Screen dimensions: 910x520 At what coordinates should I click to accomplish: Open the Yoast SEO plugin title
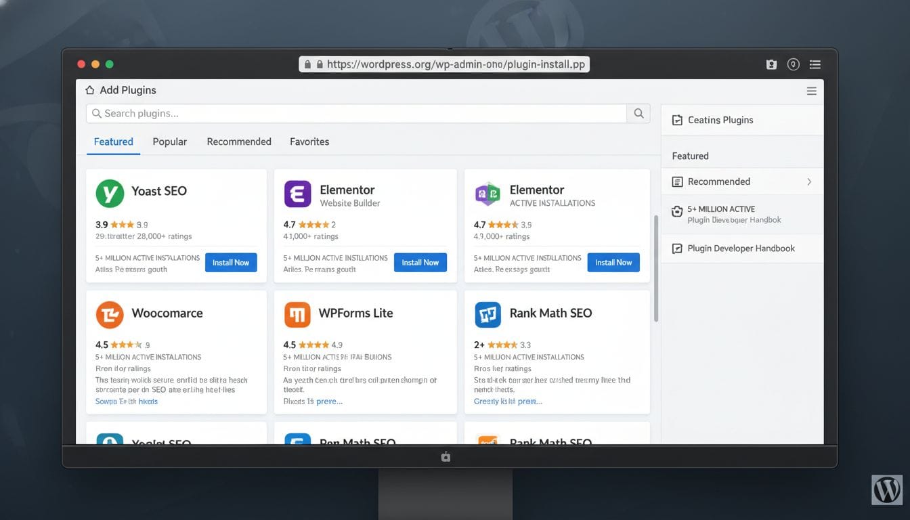pyautogui.click(x=159, y=191)
